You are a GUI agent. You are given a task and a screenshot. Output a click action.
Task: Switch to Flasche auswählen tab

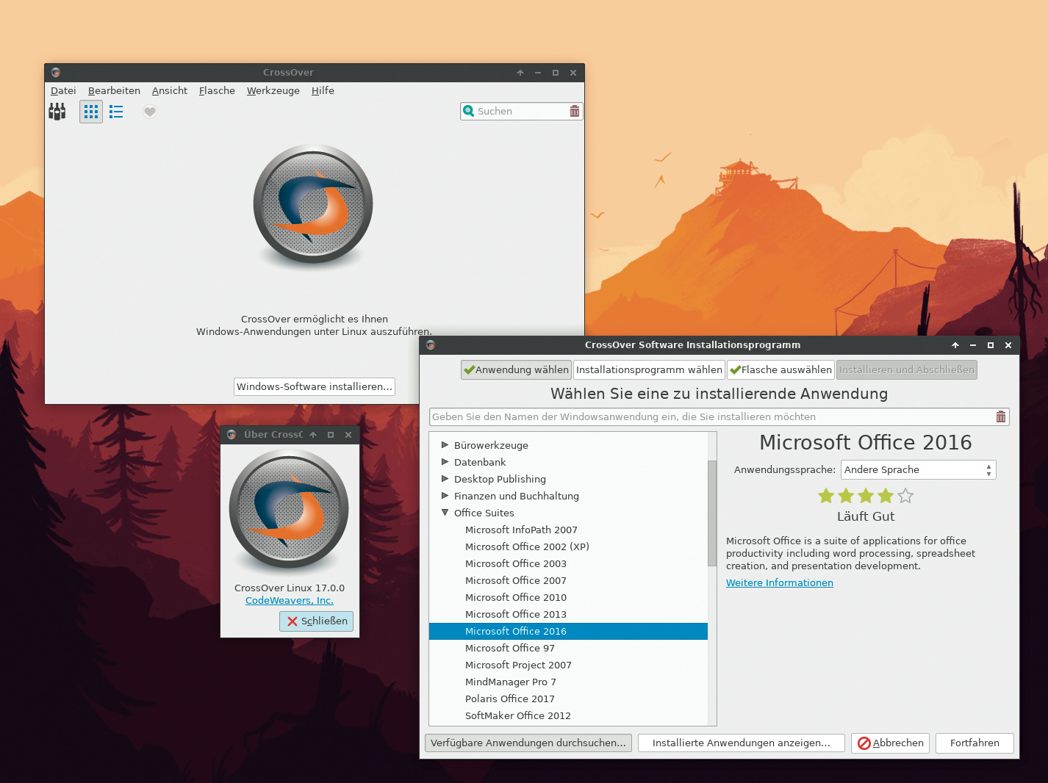point(780,369)
